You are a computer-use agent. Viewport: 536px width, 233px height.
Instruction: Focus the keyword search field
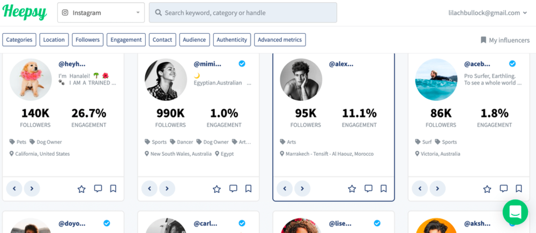(x=243, y=13)
